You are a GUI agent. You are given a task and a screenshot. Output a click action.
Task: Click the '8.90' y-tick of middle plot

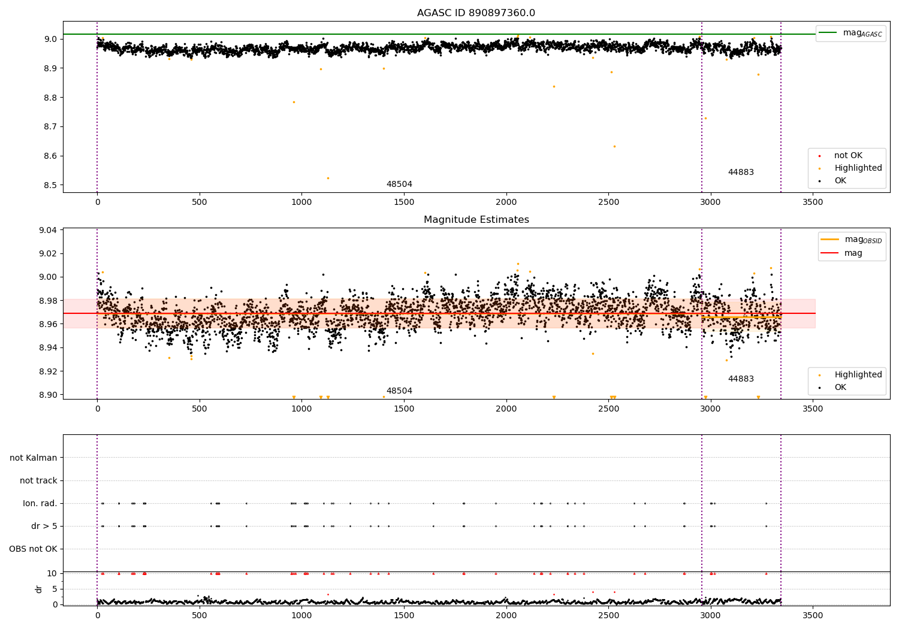click(x=48, y=395)
